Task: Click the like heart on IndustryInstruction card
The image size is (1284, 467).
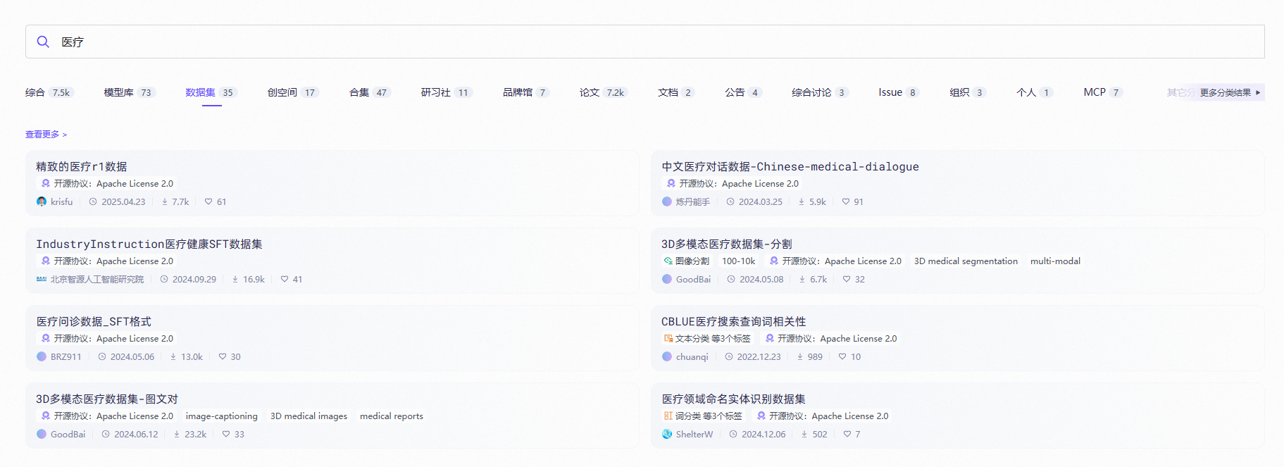Action: pos(285,279)
